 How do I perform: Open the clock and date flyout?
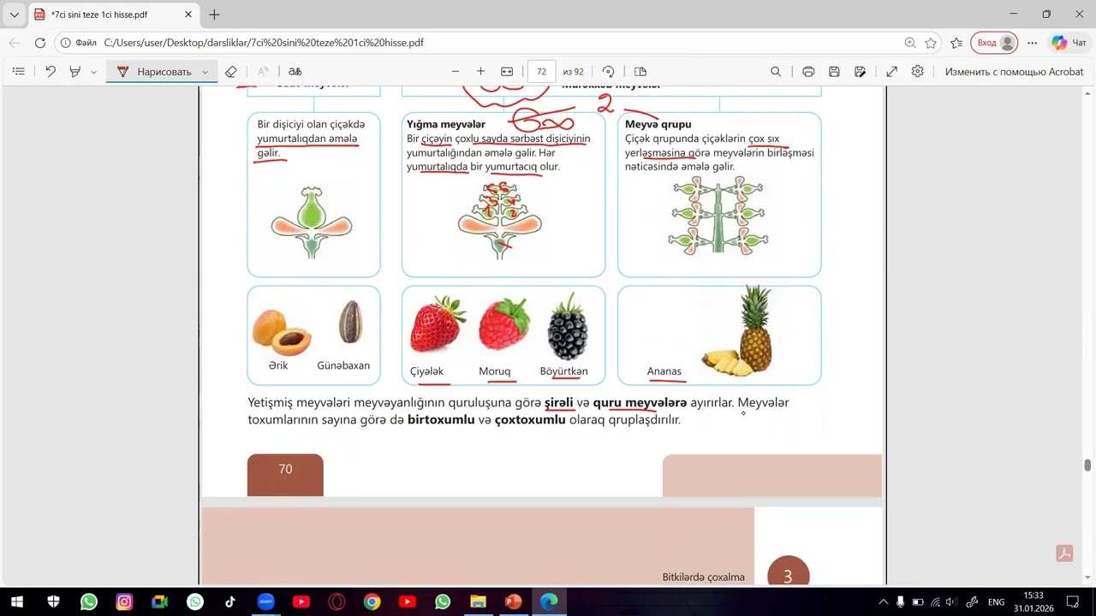[x=1033, y=601]
